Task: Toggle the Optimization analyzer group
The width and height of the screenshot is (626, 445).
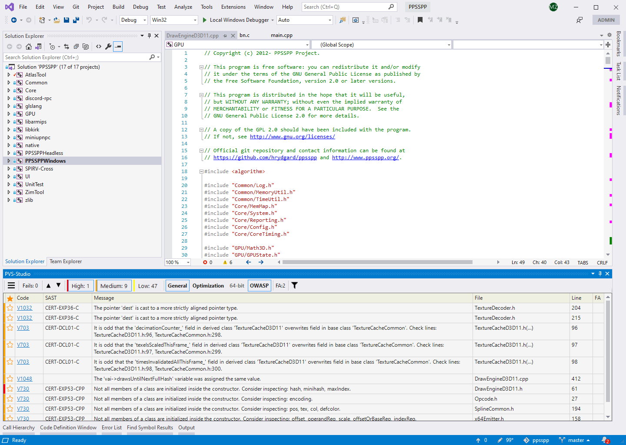Action: [208, 286]
